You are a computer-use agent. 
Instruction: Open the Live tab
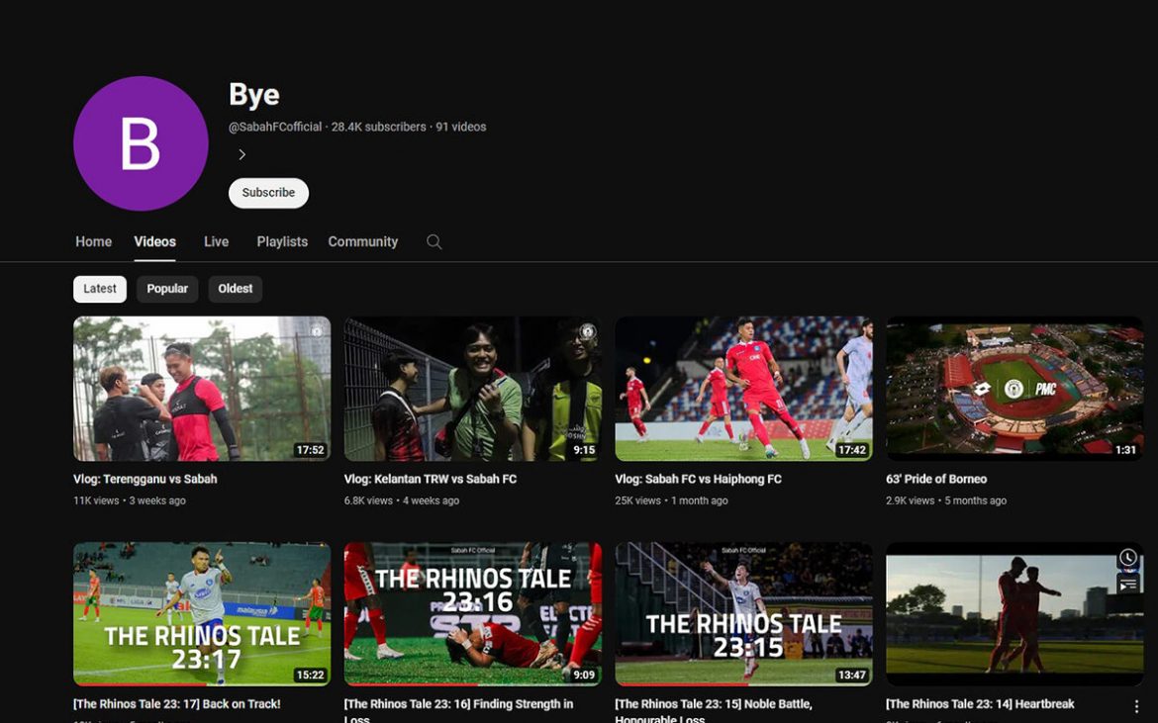[217, 242]
